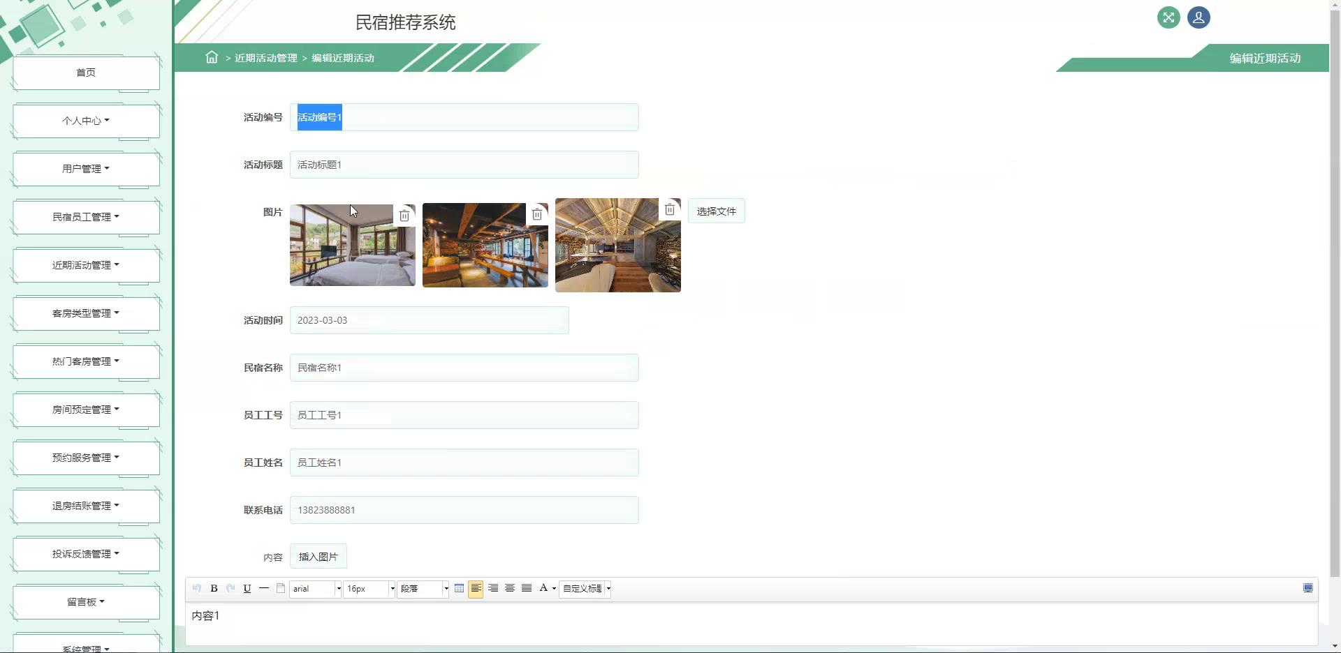Focus the 员工工号 input field
1341x653 pixels.
click(464, 415)
